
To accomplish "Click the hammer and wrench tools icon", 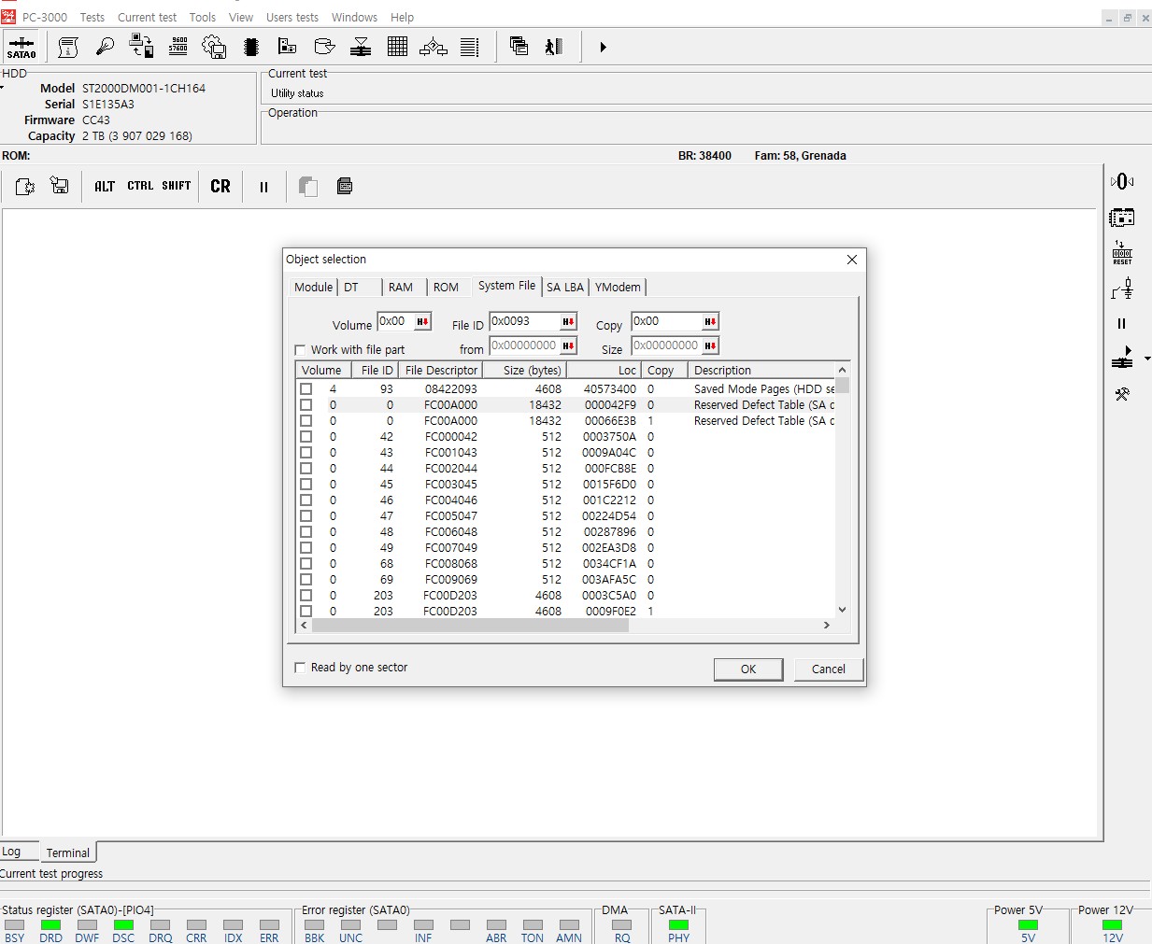I will 1122,394.
